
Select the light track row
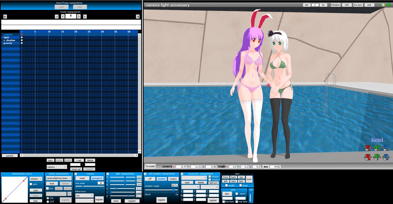point(10,37)
